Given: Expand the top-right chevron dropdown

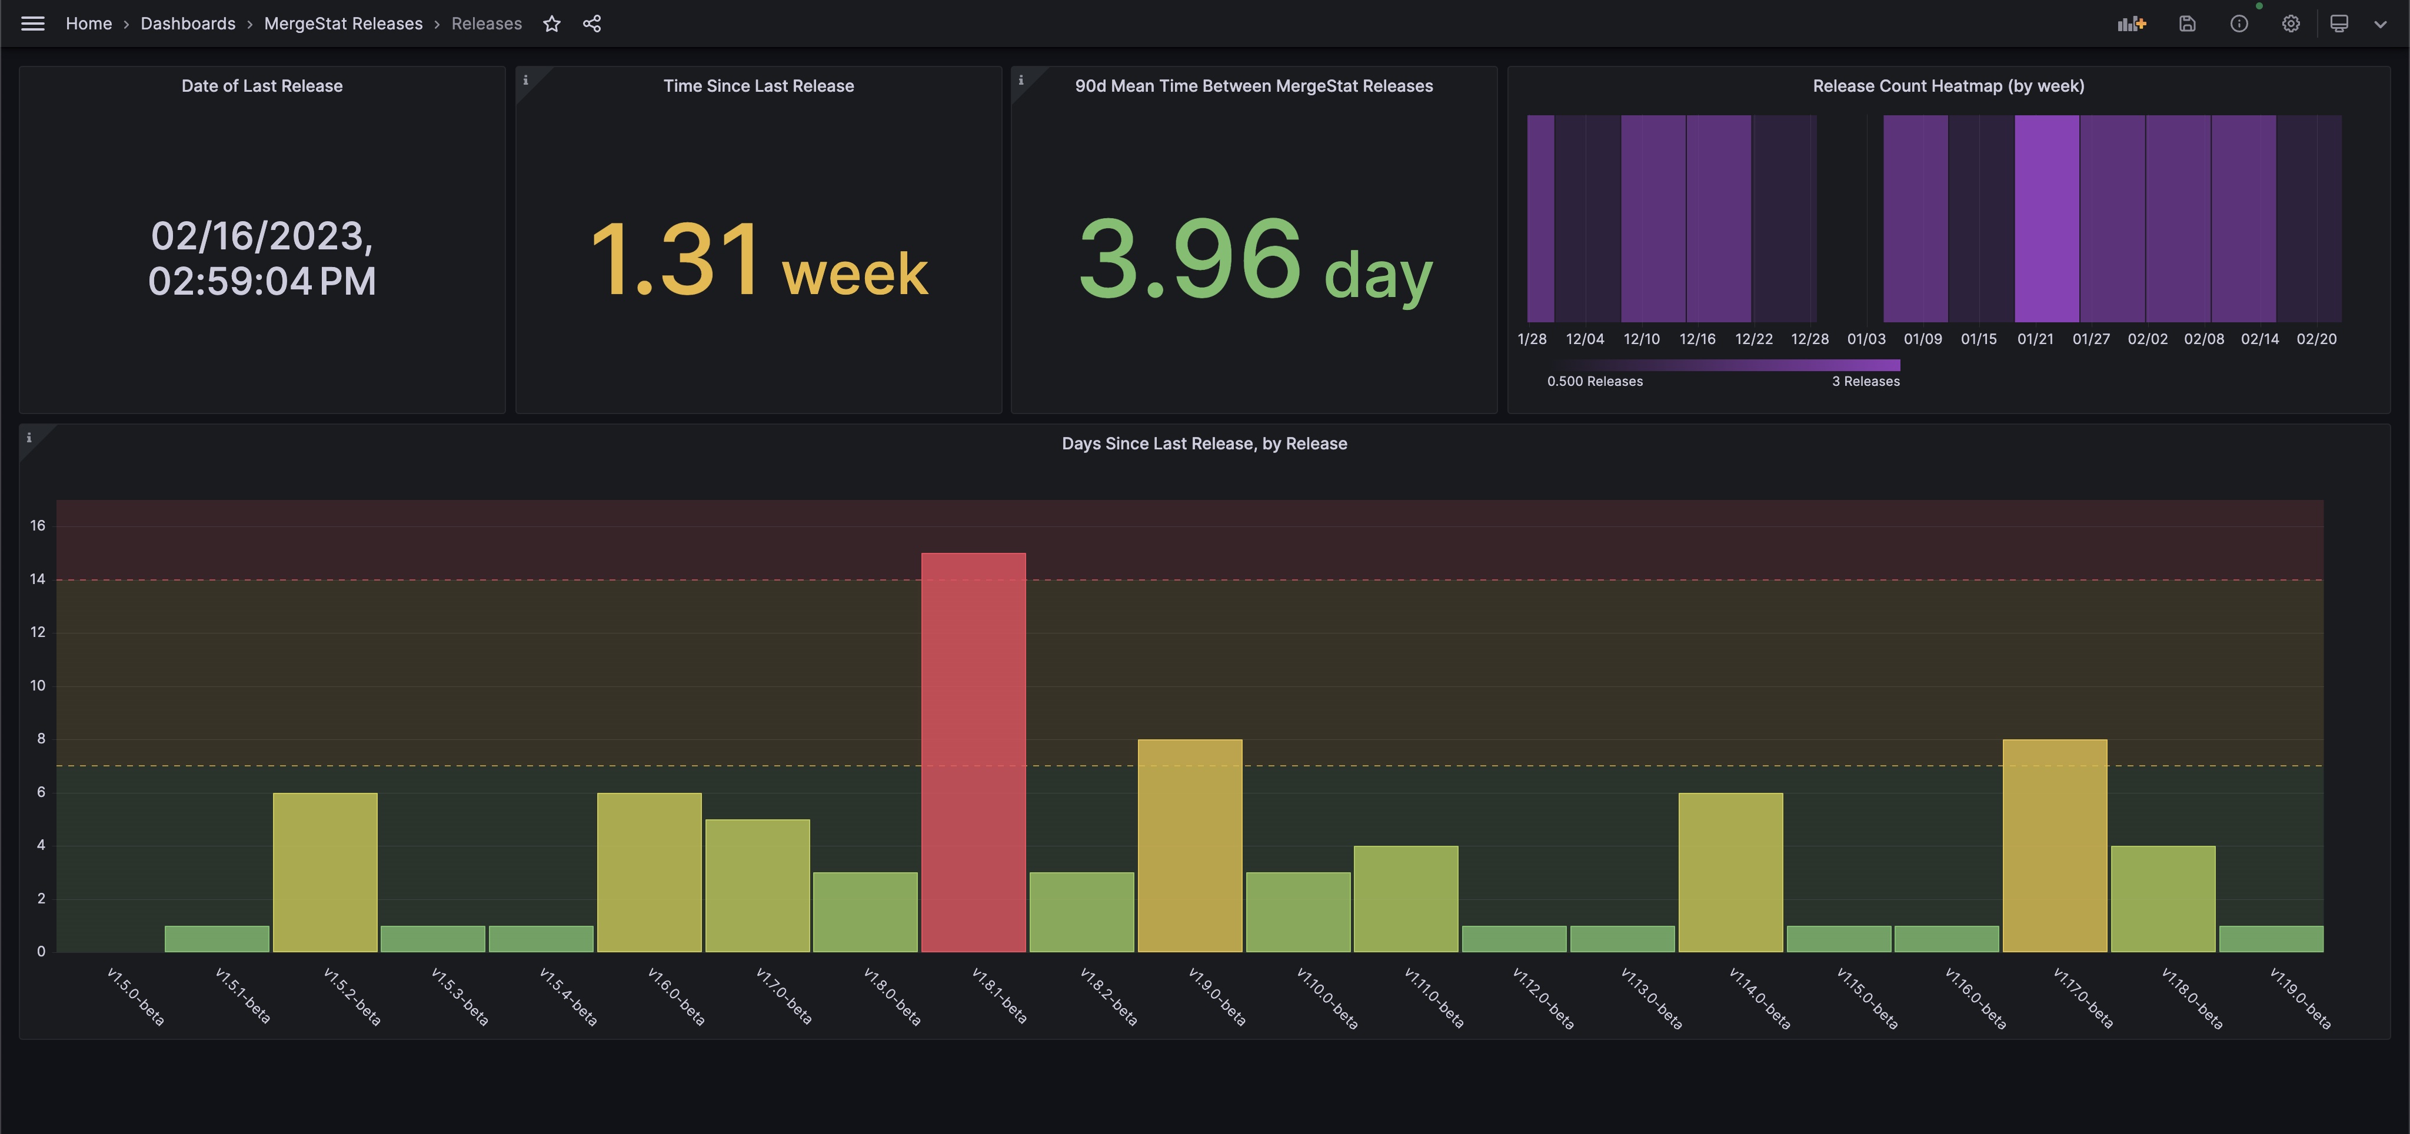Looking at the screenshot, I should tap(2380, 24).
